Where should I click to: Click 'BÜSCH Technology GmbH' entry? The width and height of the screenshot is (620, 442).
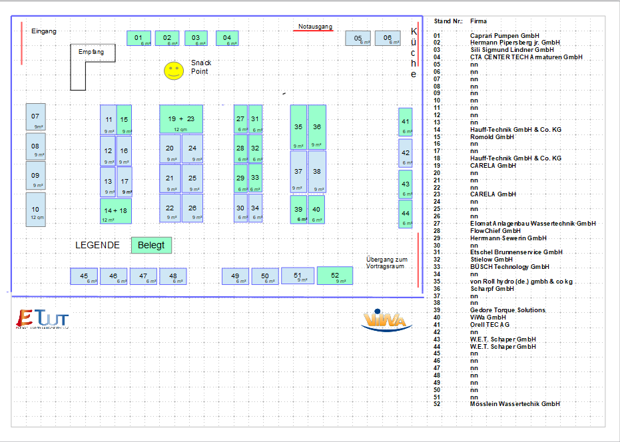click(509, 267)
